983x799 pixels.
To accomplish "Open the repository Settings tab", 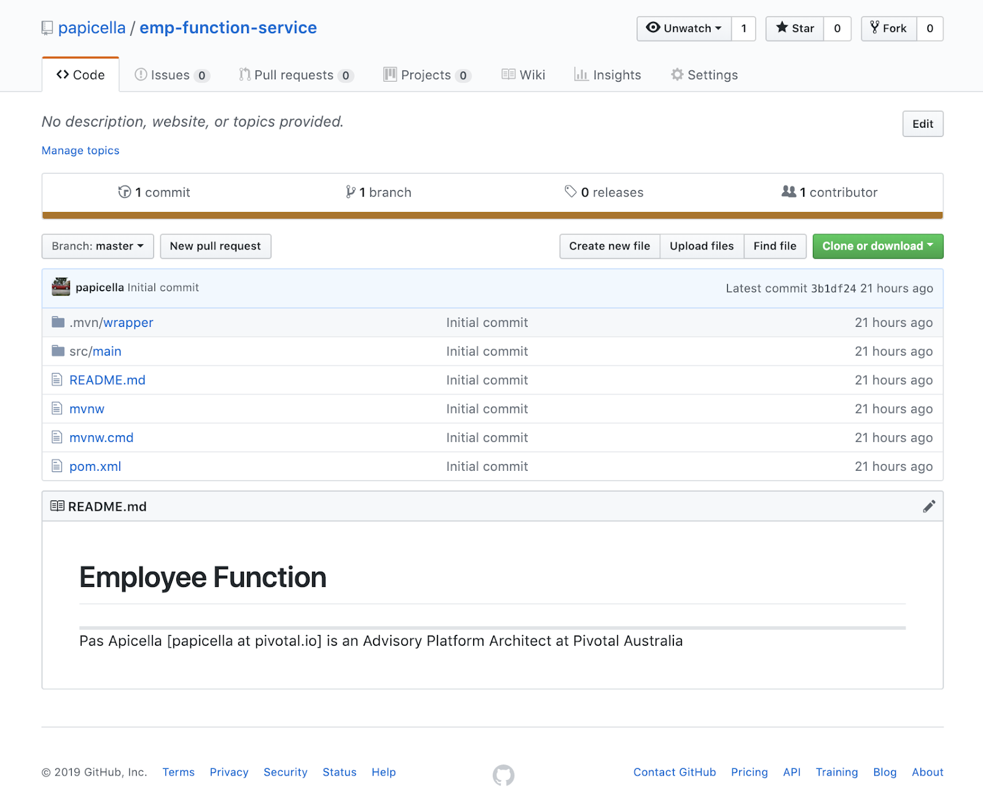I will pyautogui.click(x=704, y=75).
